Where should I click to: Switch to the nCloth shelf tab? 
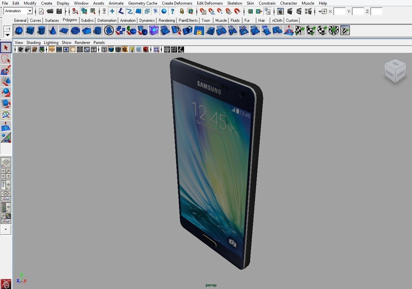pyautogui.click(x=277, y=20)
